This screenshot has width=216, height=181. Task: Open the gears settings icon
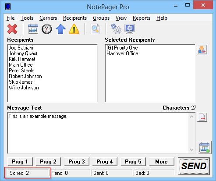point(116,29)
